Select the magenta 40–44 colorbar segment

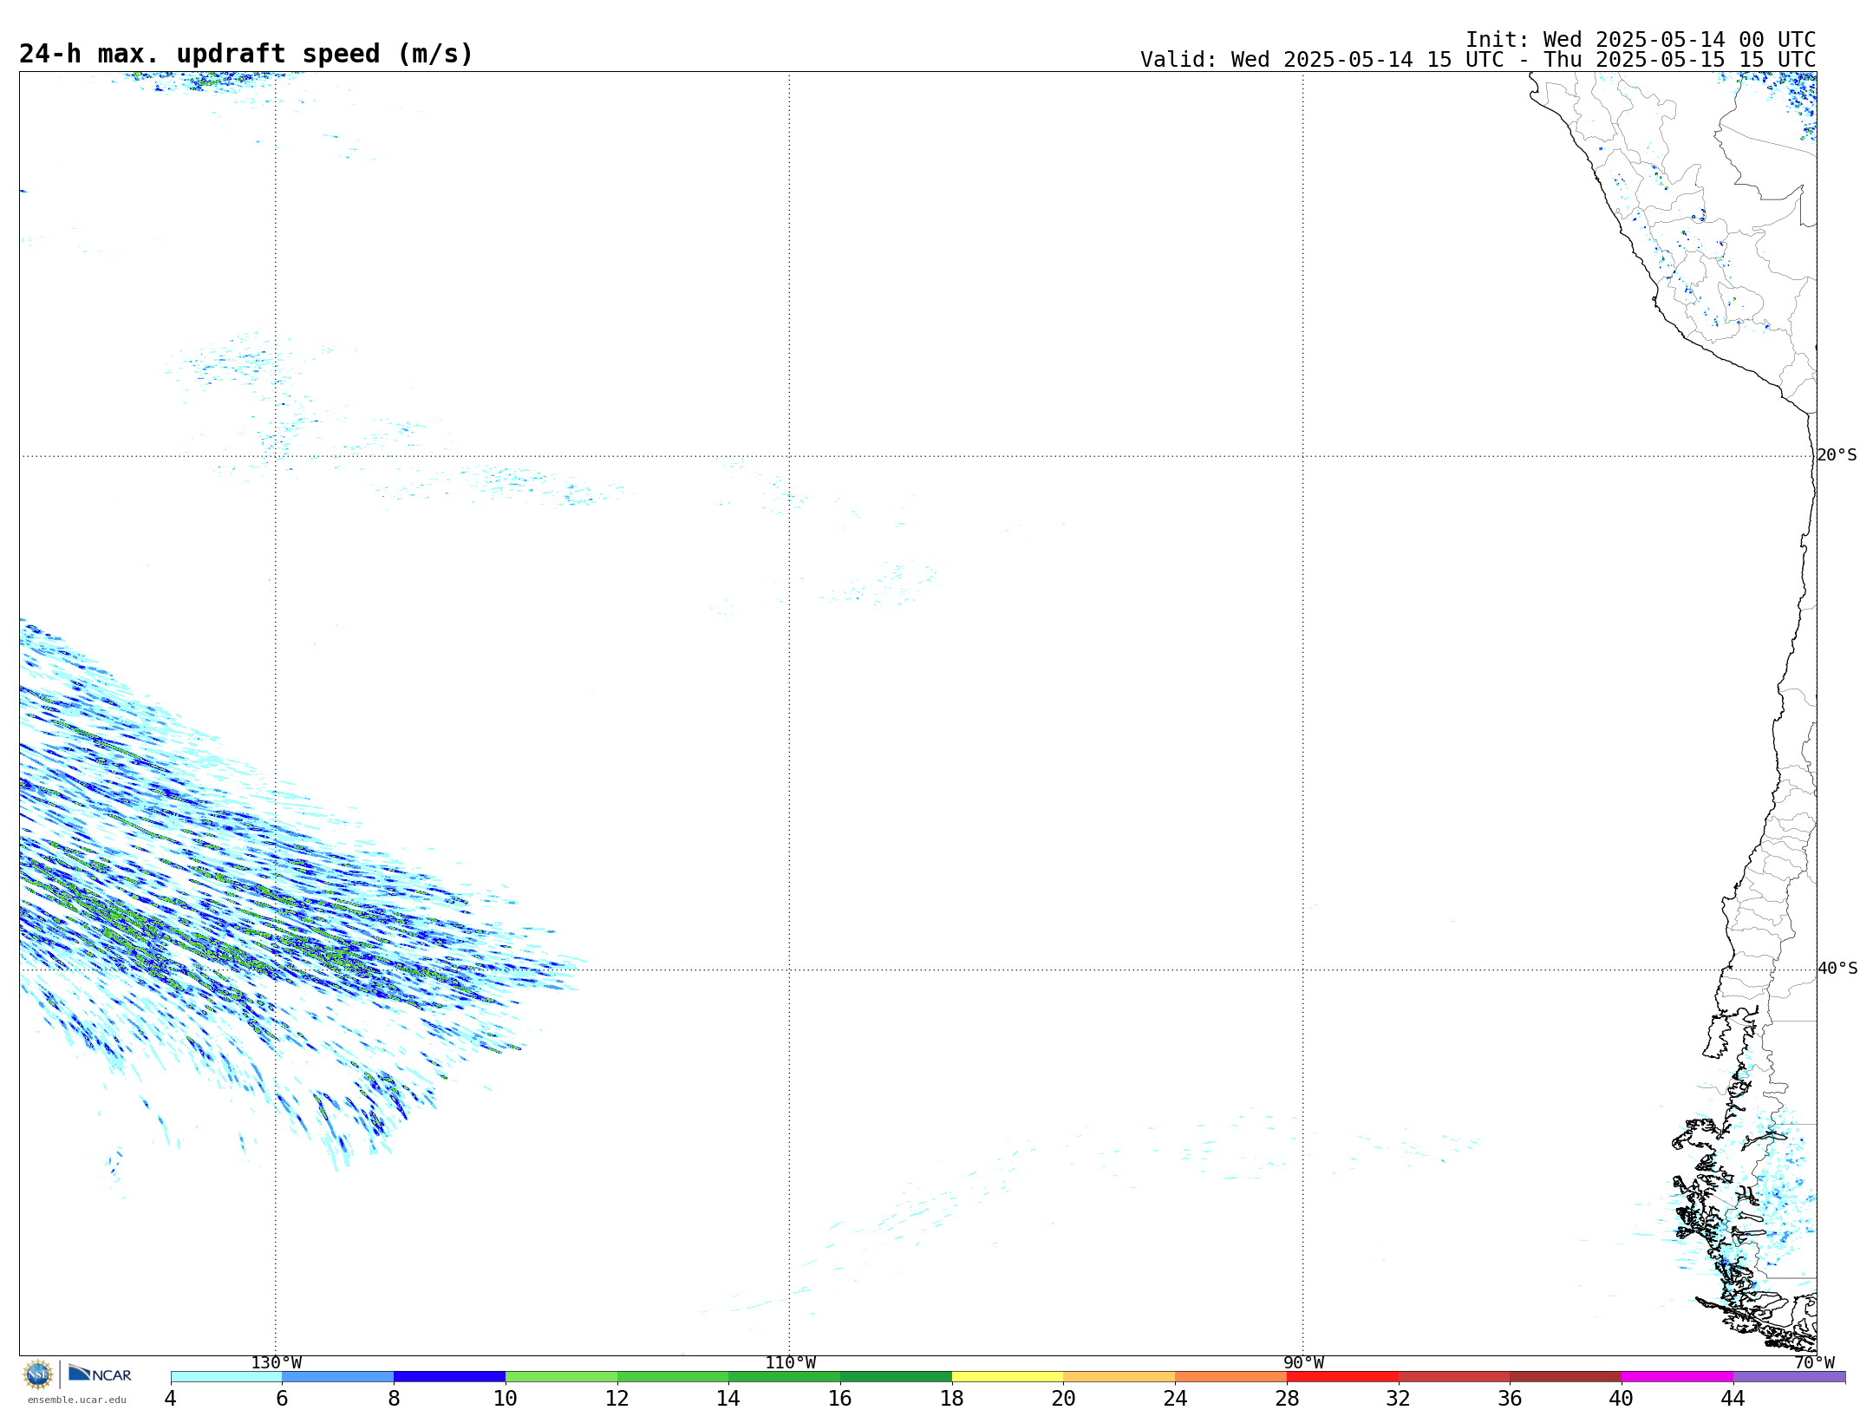pos(1678,1377)
